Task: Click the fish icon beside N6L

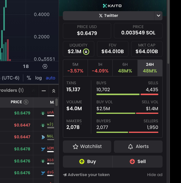Action: pyautogui.click(x=43, y=137)
